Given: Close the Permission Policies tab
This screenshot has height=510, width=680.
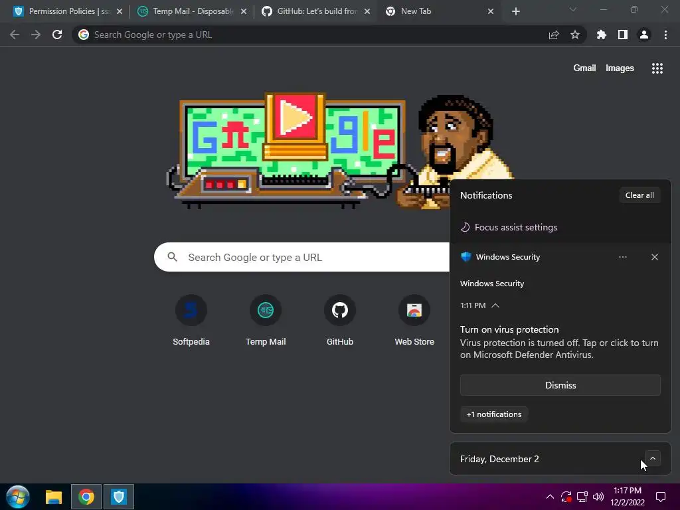Looking at the screenshot, I should [120, 11].
